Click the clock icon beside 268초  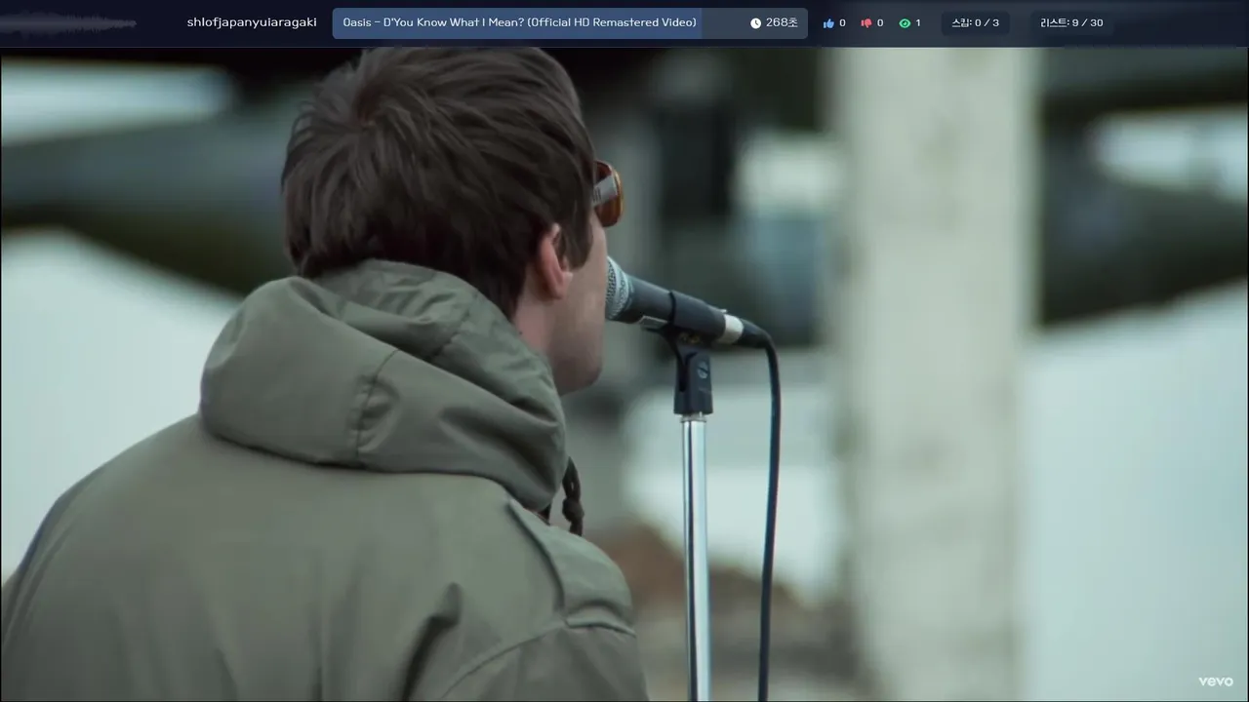click(755, 23)
